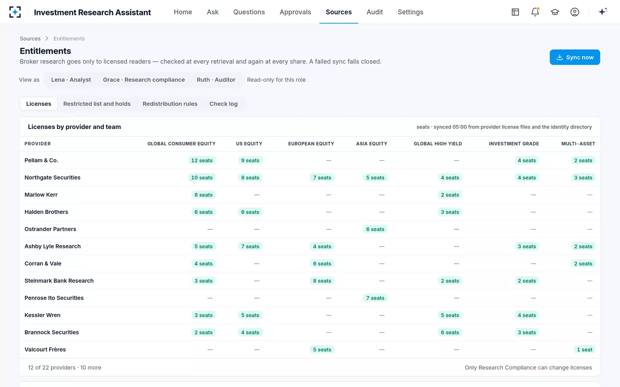Click Penrose Ito Securities 7 seats badge

pyautogui.click(x=375, y=298)
